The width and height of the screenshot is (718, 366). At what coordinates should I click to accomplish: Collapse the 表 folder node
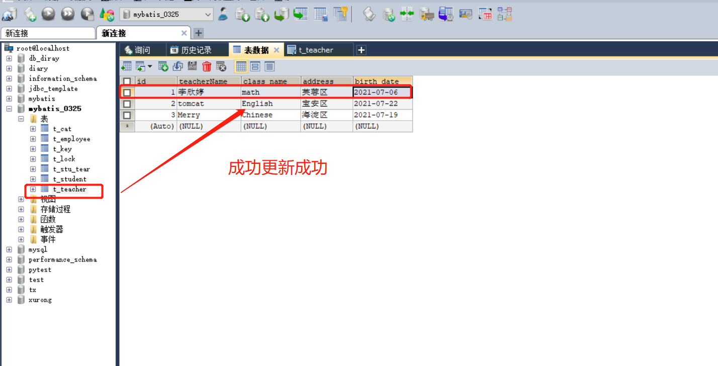coord(21,119)
